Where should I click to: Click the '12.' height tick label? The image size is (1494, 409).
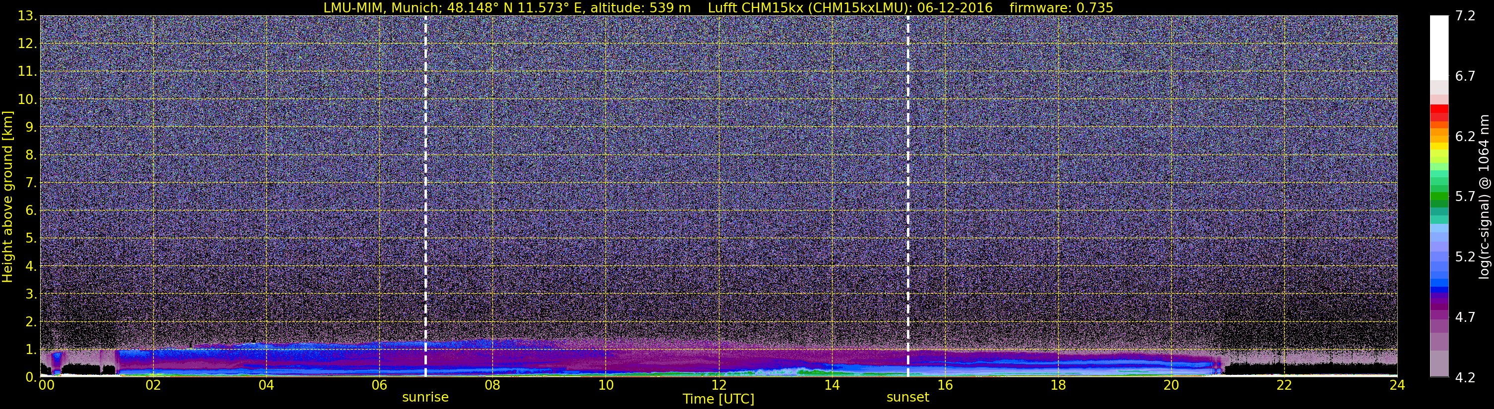point(27,44)
